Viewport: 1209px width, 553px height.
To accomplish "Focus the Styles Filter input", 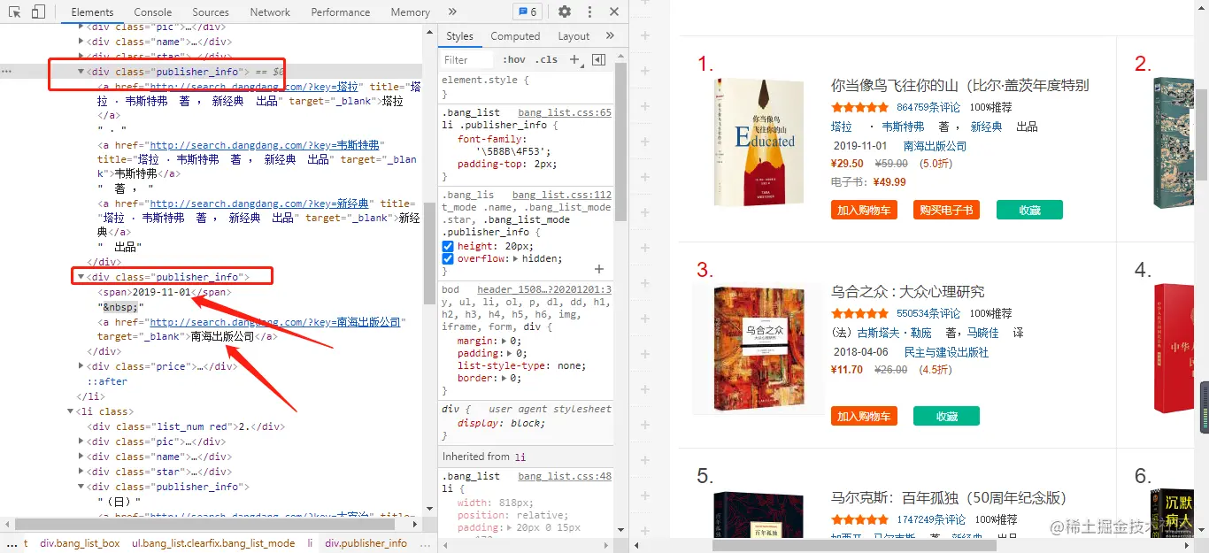I will (467, 59).
